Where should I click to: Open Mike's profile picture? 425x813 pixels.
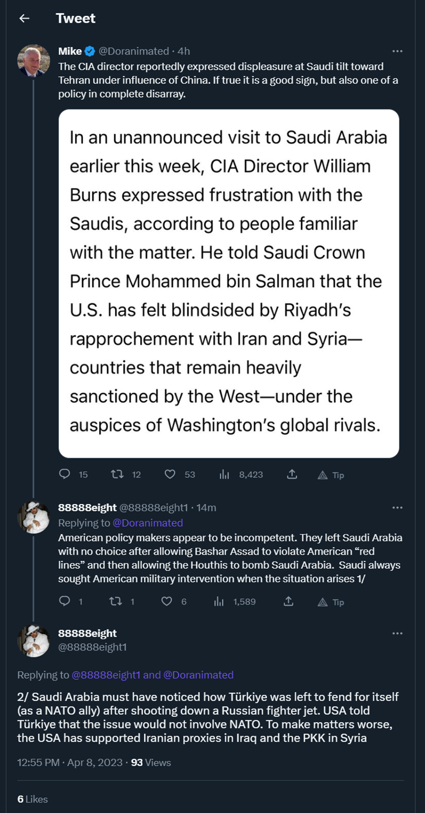tap(34, 60)
